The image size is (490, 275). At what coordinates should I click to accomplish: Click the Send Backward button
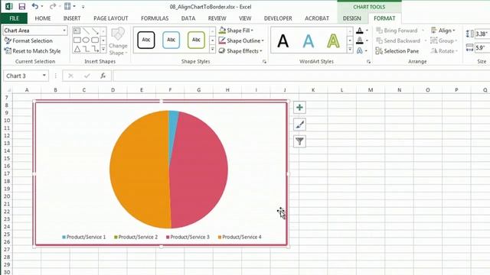(x=398, y=40)
